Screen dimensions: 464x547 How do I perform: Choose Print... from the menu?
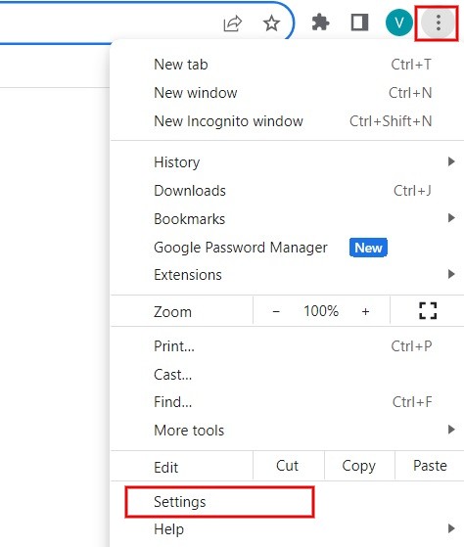(x=288, y=346)
